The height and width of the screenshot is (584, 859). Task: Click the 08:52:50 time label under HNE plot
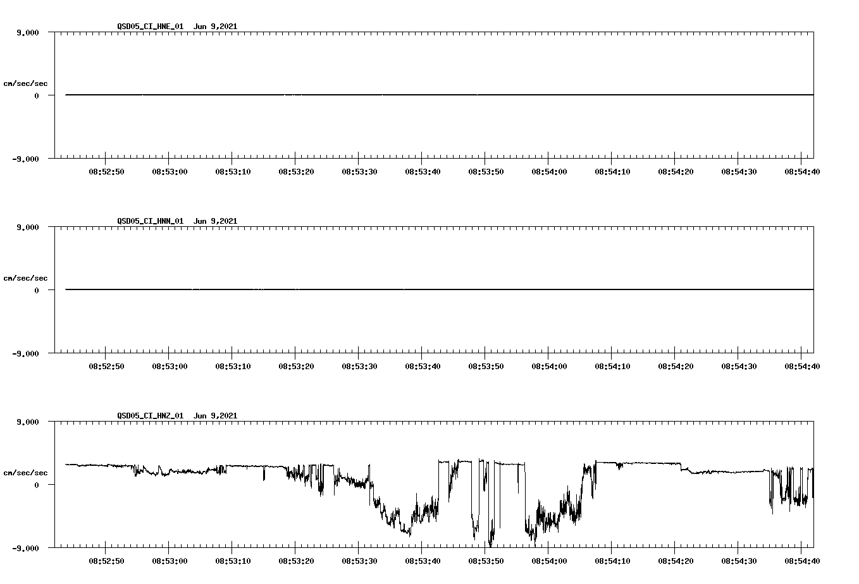coord(106,172)
